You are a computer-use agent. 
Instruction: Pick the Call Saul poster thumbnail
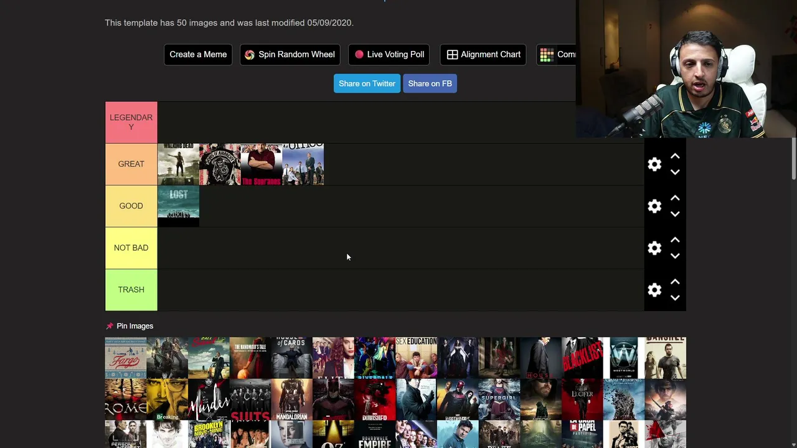209,358
